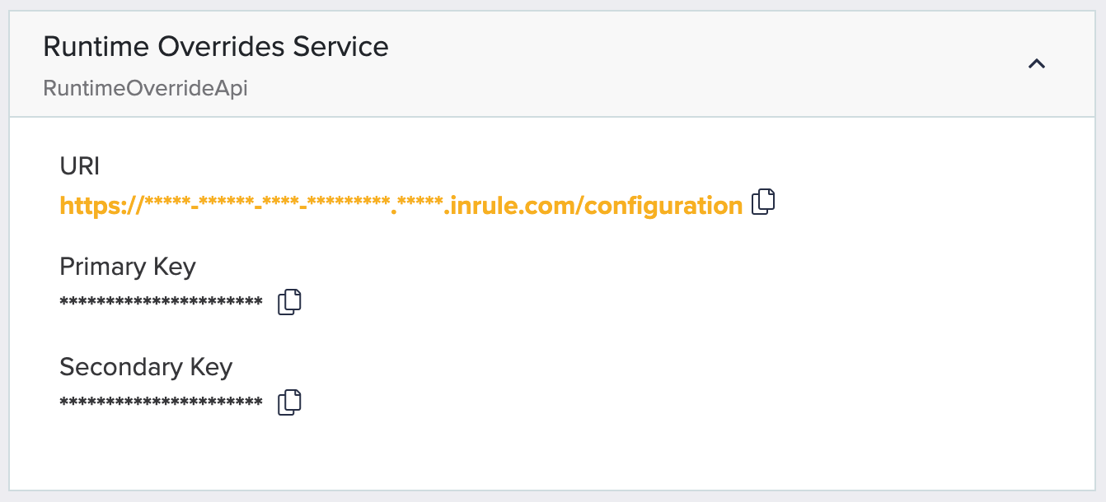1106x502 pixels.
Task: Click the word 'configuration' in the URI
Action: (663, 205)
